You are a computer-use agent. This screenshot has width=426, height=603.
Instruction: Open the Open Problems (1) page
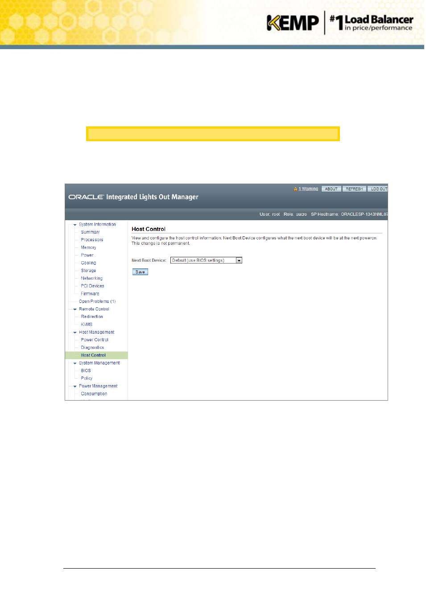[x=97, y=301]
